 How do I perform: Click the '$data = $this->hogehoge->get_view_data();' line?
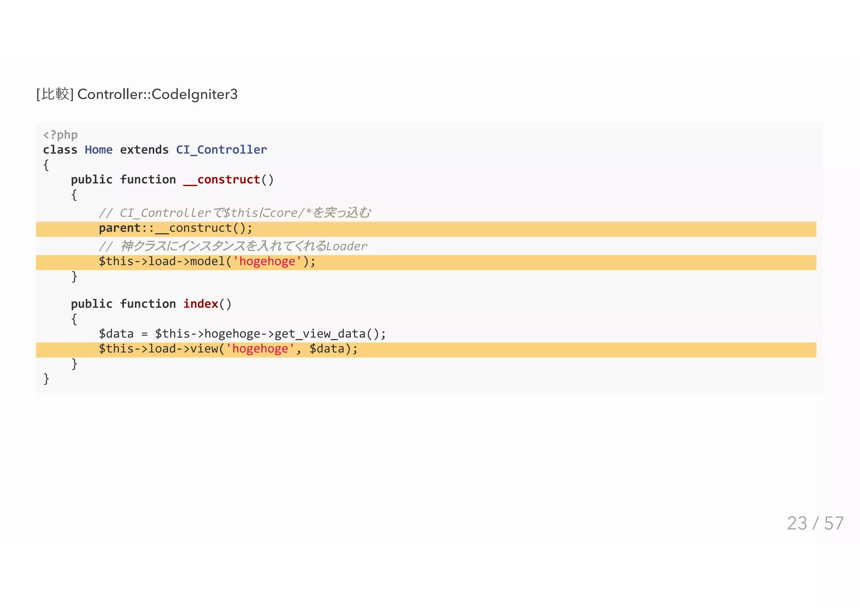(242, 334)
